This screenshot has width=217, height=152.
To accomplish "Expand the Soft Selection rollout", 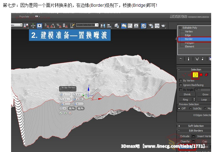I will [x=179, y=126].
